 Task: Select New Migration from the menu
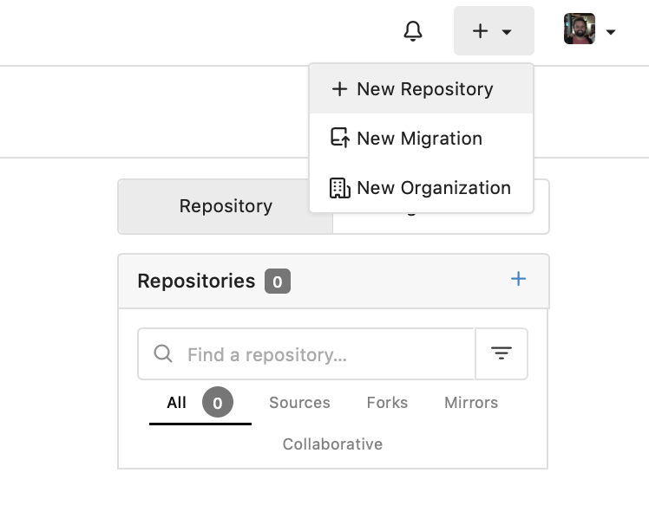[x=422, y=139]
